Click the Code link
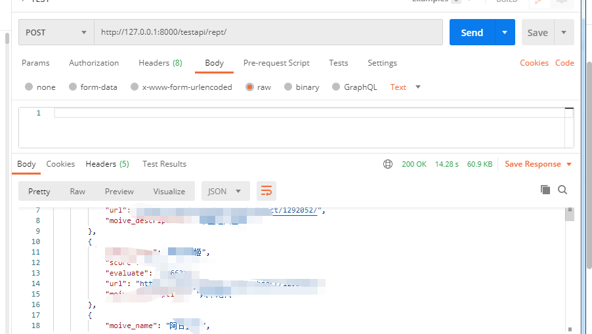This screenshot has width=592, height=334. 564,63
